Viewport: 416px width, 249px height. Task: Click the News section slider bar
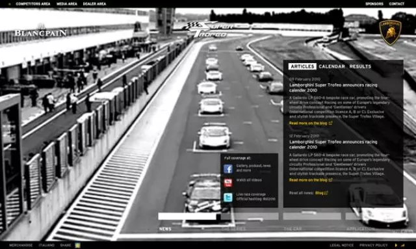tap(189, 216)
